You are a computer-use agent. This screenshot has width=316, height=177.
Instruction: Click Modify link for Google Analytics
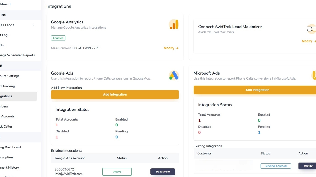point(171,48)
